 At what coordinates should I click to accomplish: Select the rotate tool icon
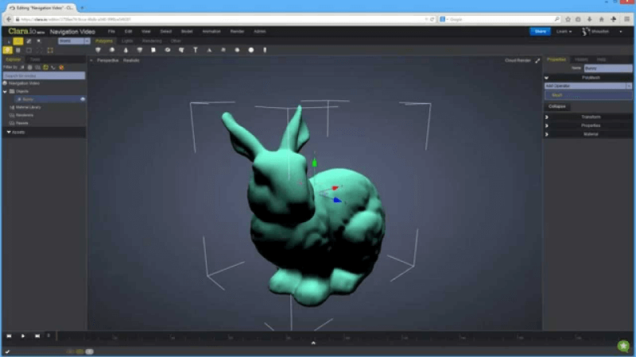click(29, 41)
